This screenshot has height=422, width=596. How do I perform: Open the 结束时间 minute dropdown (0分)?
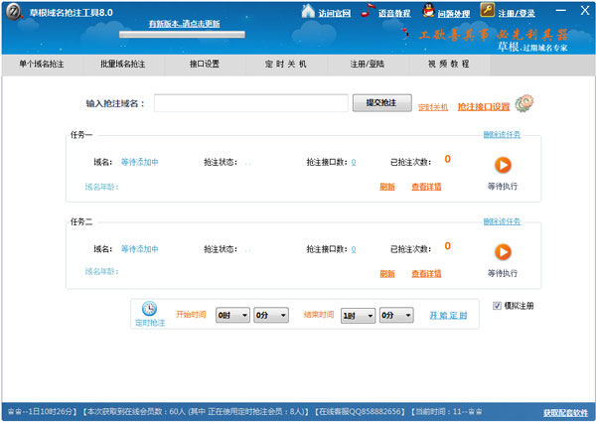click(396, 316)
